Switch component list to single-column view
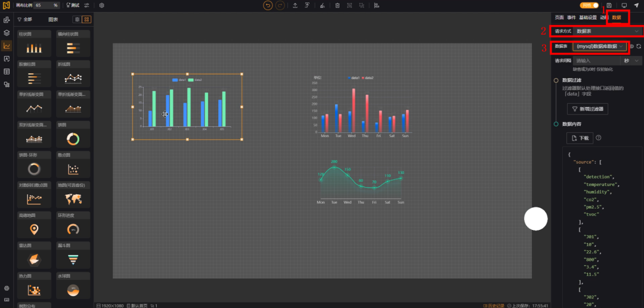The image size is (644, 308). pyautogui.click(x=77, y=19)
